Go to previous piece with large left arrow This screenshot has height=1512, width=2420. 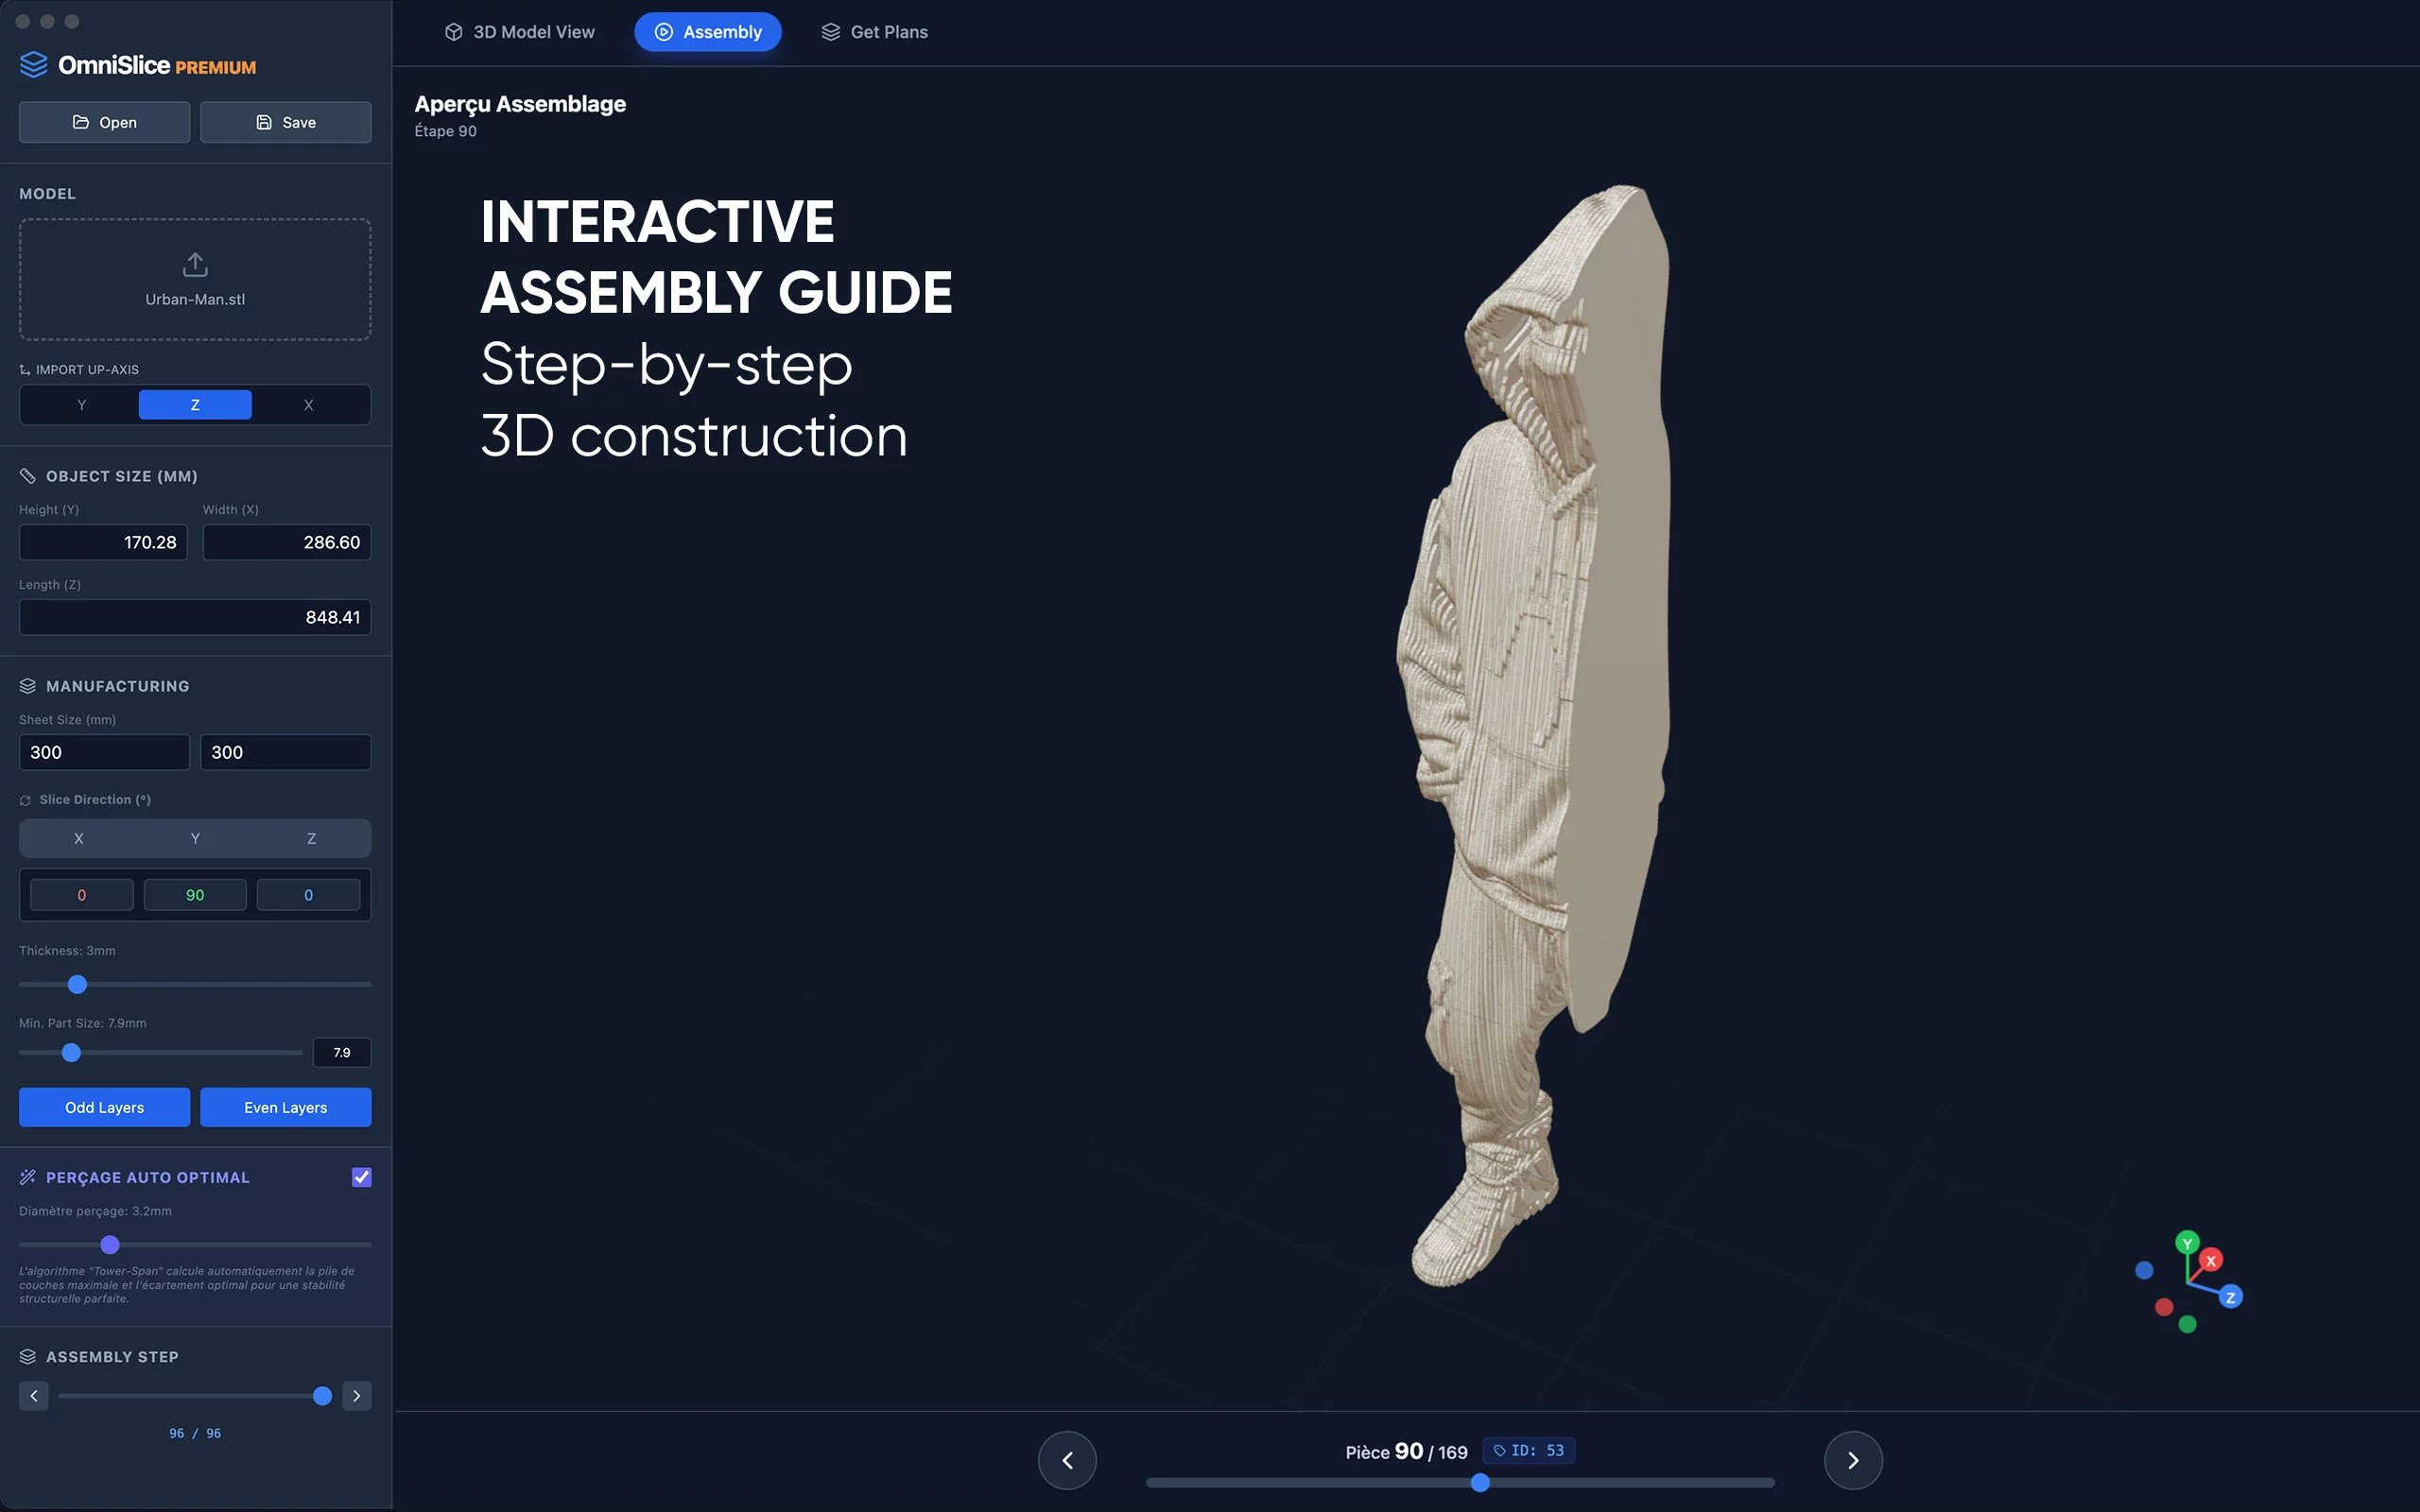(1067, 1460)
